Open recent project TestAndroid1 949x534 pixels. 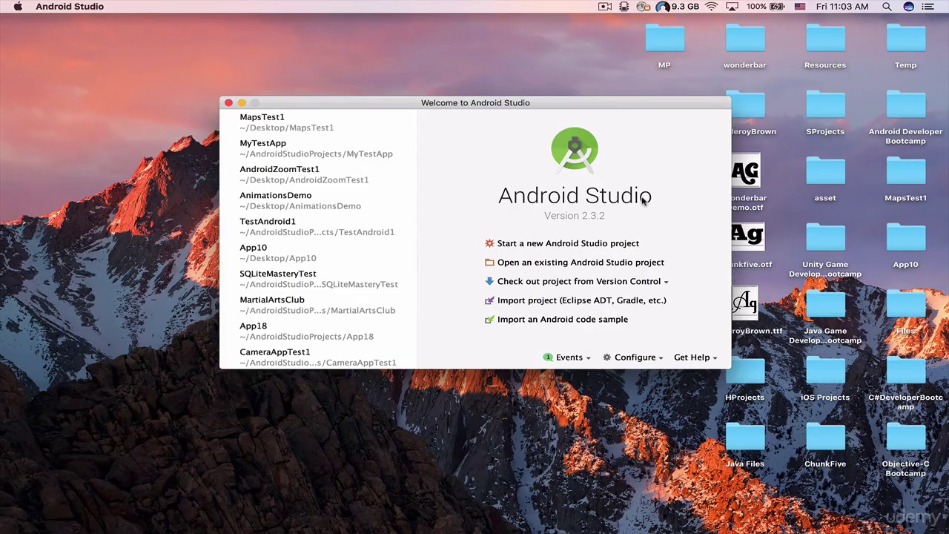(x=319, y=226)
